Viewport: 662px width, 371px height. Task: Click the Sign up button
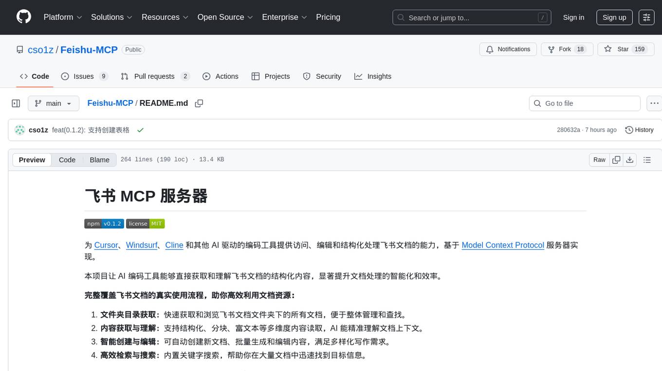click(614, 17)
